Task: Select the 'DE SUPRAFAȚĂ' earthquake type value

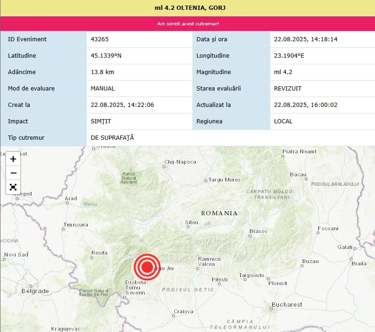Action: click(112, 138)
